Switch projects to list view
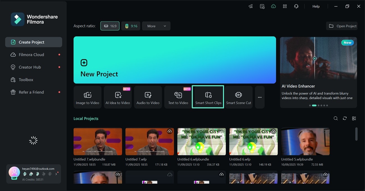 [x=354, y=118]
